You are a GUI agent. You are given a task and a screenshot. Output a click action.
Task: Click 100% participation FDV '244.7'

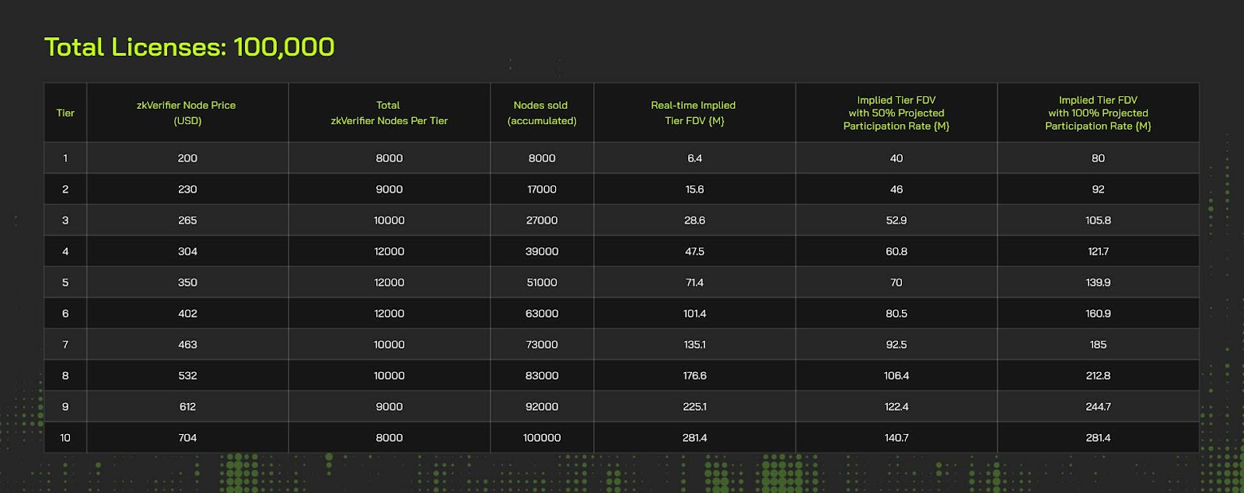[x=1098, y=406]
